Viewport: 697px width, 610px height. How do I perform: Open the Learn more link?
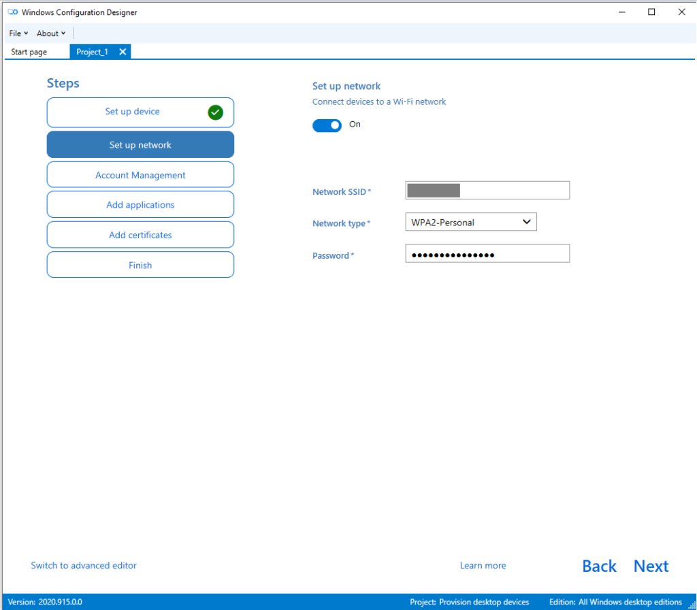(483, 566)
